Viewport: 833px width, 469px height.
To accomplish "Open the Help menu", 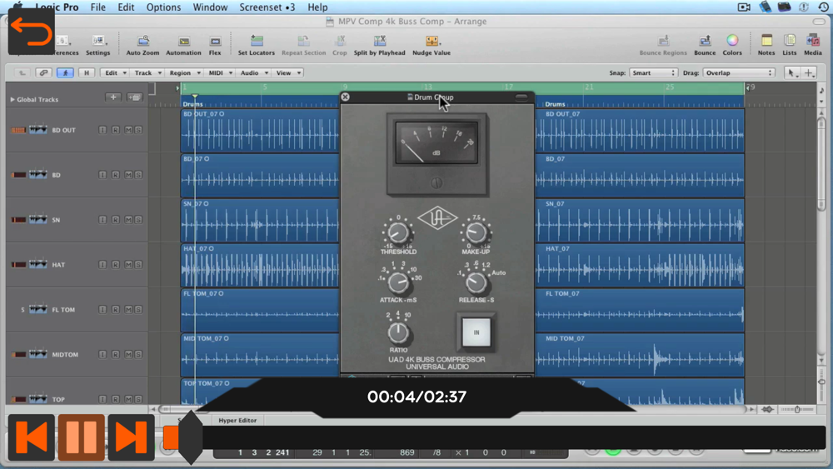I will tap(317, 7).
